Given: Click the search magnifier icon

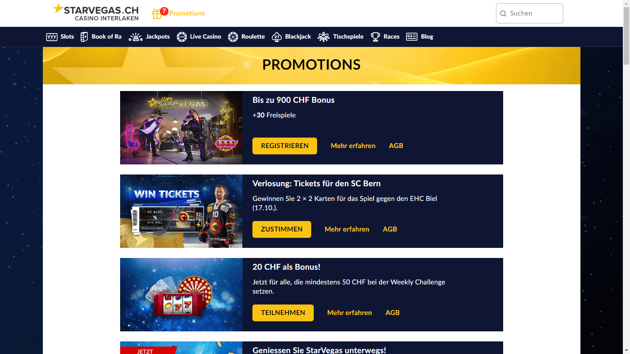Looking at the screenshot, I should coord(503,13).
